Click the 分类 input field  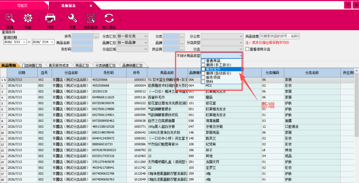click(x=171, y=36)
